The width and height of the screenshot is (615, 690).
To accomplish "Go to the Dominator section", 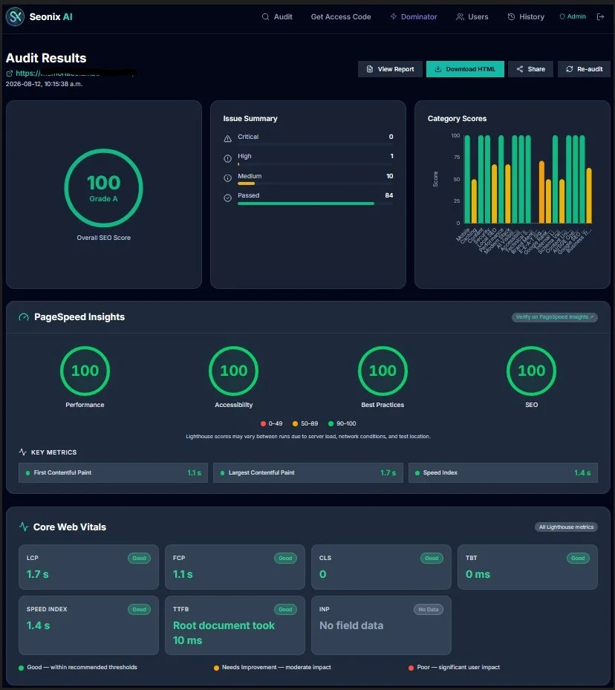I will tap(414, 17).
